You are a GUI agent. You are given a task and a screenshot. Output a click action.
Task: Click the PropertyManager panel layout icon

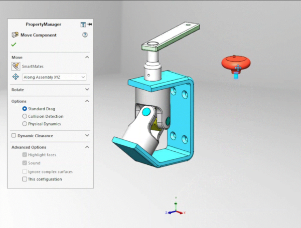click(83, 25)
